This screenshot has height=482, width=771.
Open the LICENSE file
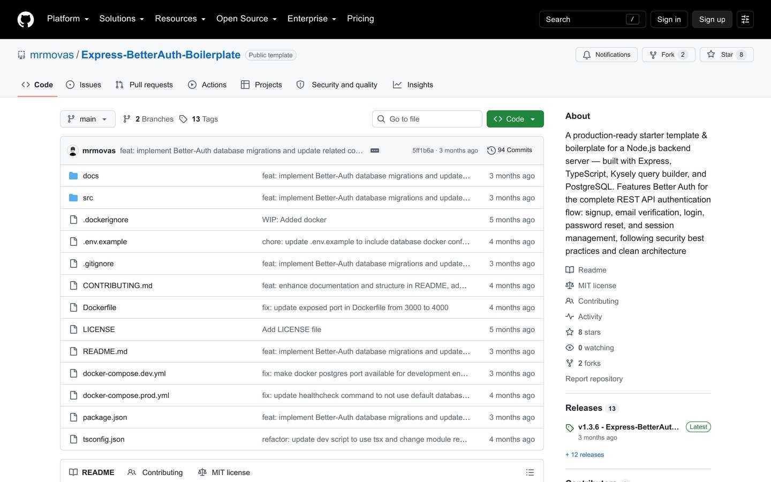pos(99,329)
